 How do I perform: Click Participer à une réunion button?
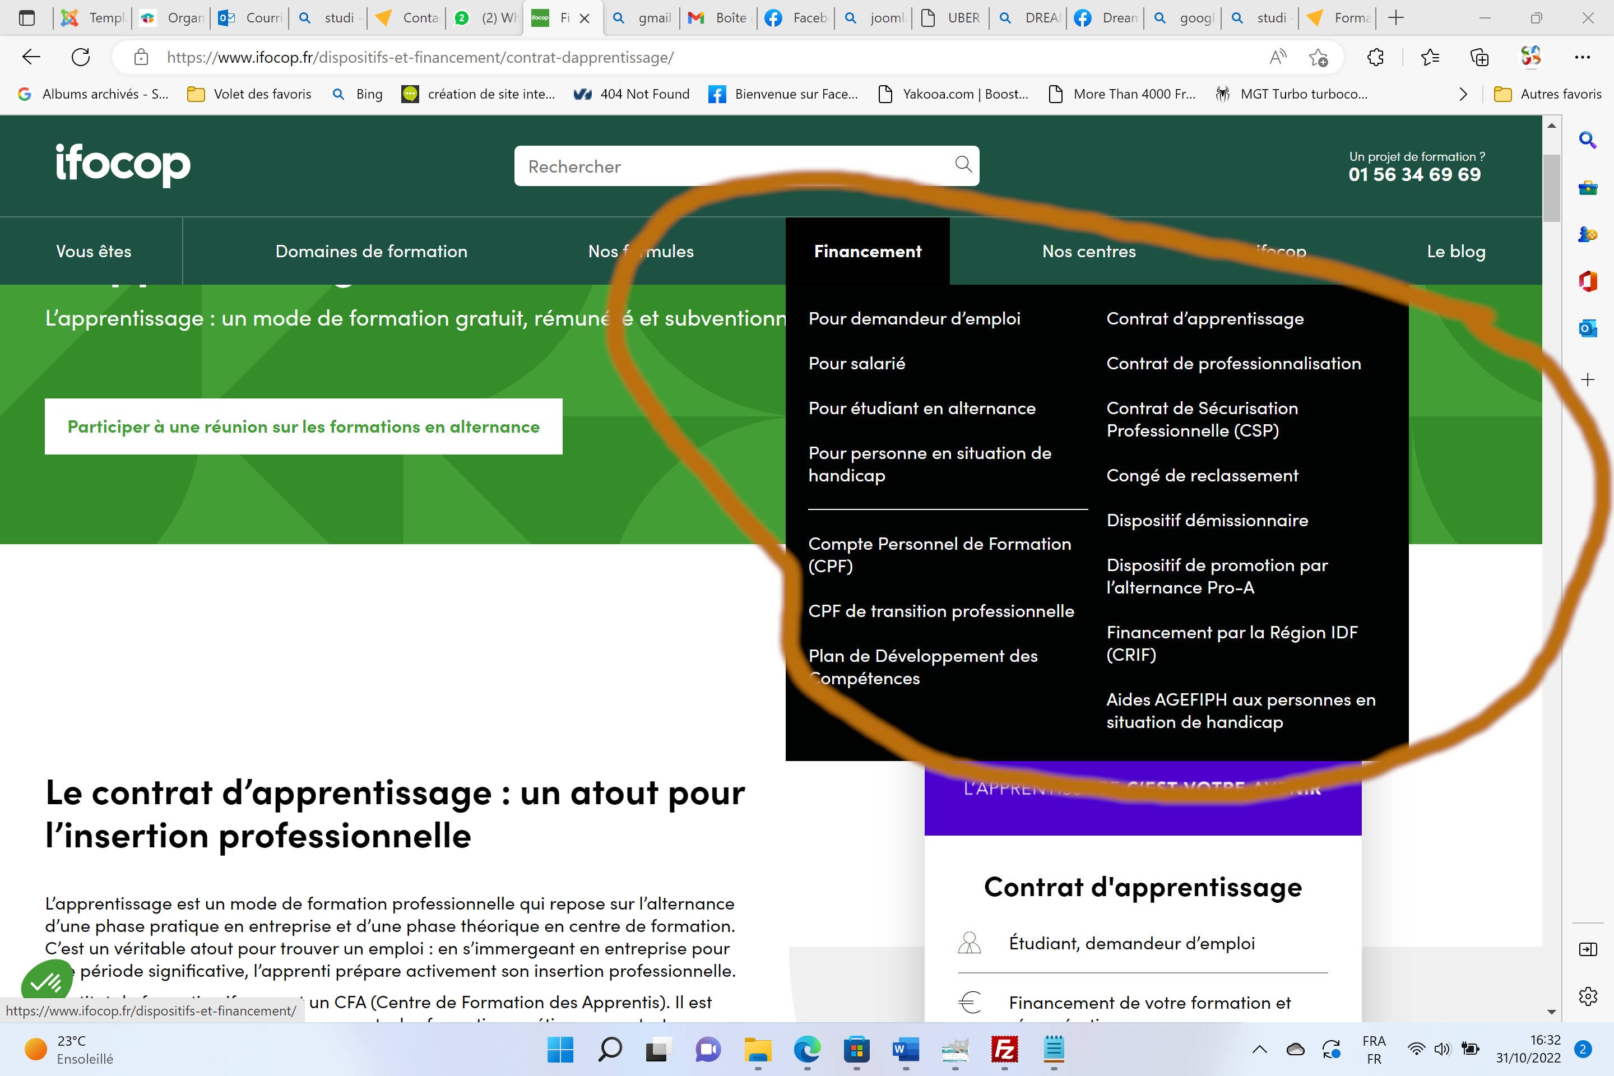click(x=303, y=426)
